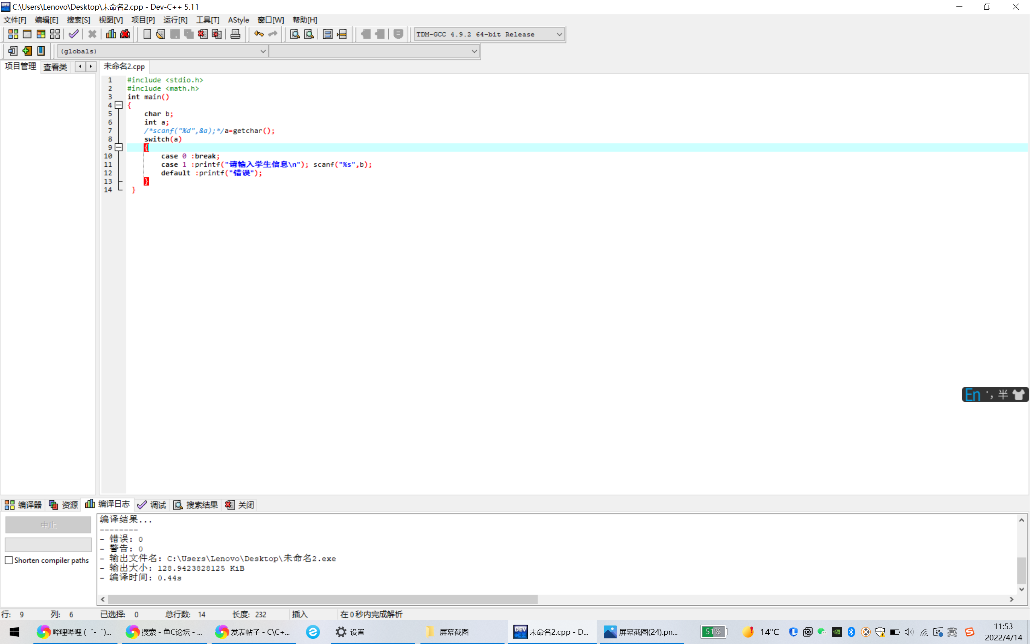
Task: Switch to the 搜索结果 bottom tab
Action: click(x=196, y=505)
